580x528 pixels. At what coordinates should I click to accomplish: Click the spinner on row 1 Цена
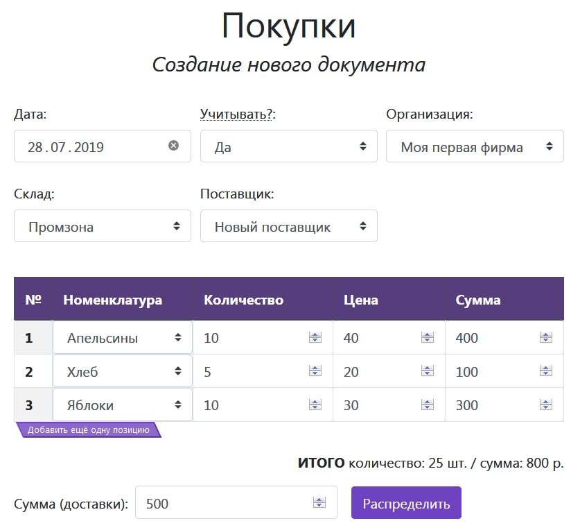[428, 338]
